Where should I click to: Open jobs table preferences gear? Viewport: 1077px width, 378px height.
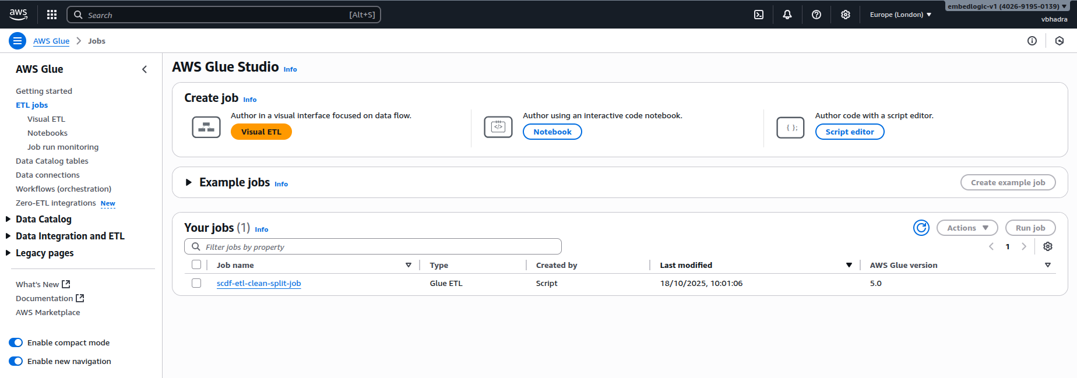[1048, 246]
